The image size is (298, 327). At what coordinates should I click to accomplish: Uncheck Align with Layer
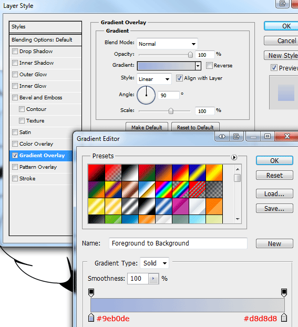click(x=179, y=78)
